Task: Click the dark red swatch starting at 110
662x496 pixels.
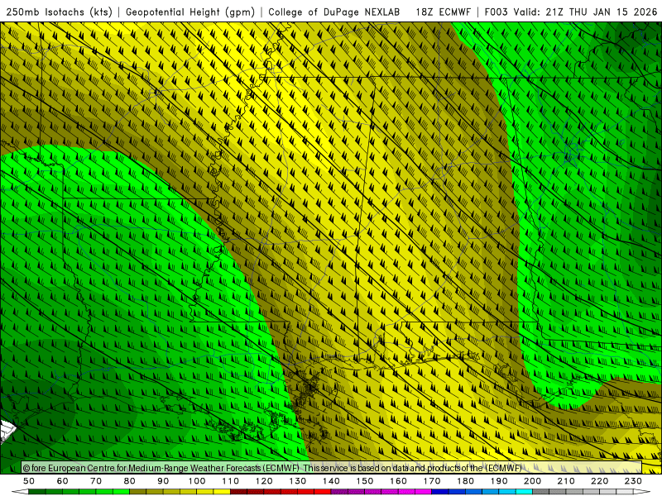Action: pyautogui.click(x=238, y=492)
